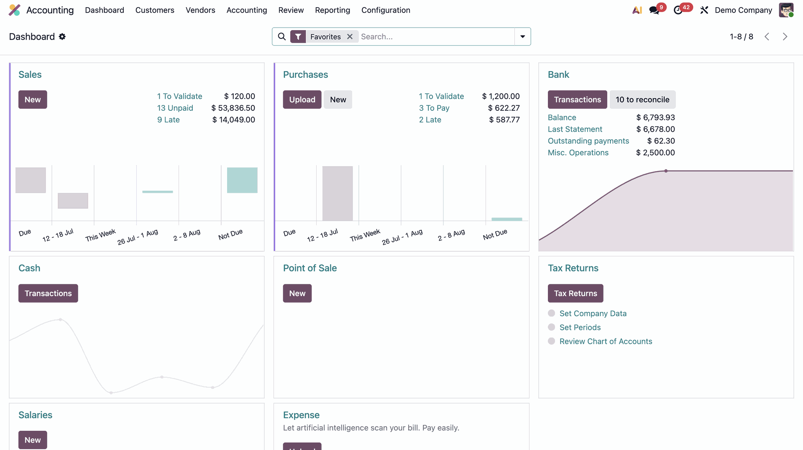This screenshot has width=803, height=450.
Task: Mark Review Chart of Accounts step
Action: (x=551, y=341)
